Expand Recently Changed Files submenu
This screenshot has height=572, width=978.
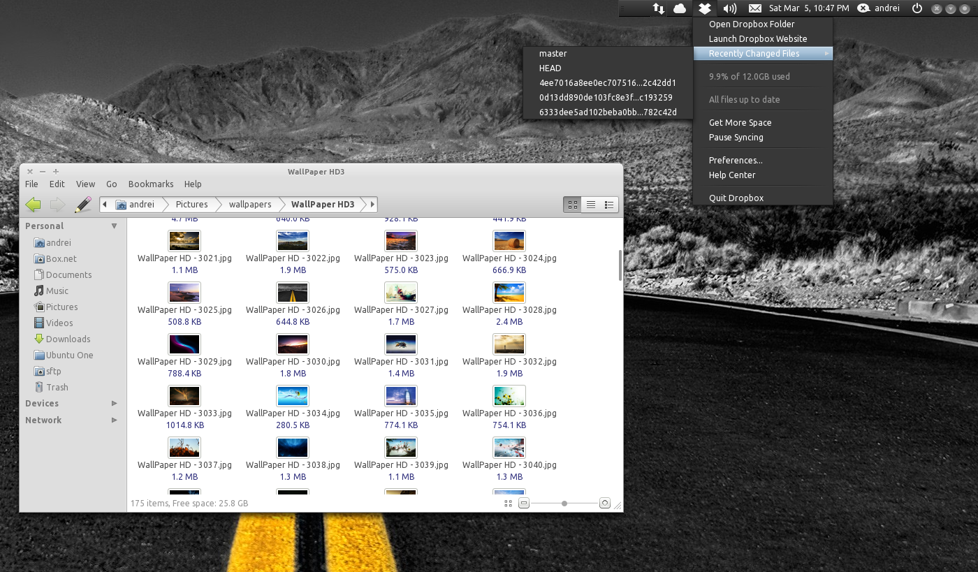[x=763, y=54]
